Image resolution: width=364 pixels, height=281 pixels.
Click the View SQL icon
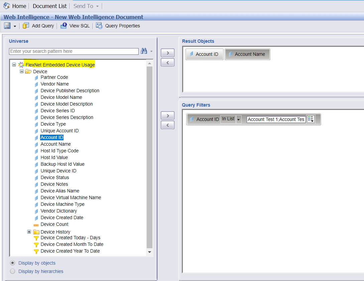tap(64, 25)
